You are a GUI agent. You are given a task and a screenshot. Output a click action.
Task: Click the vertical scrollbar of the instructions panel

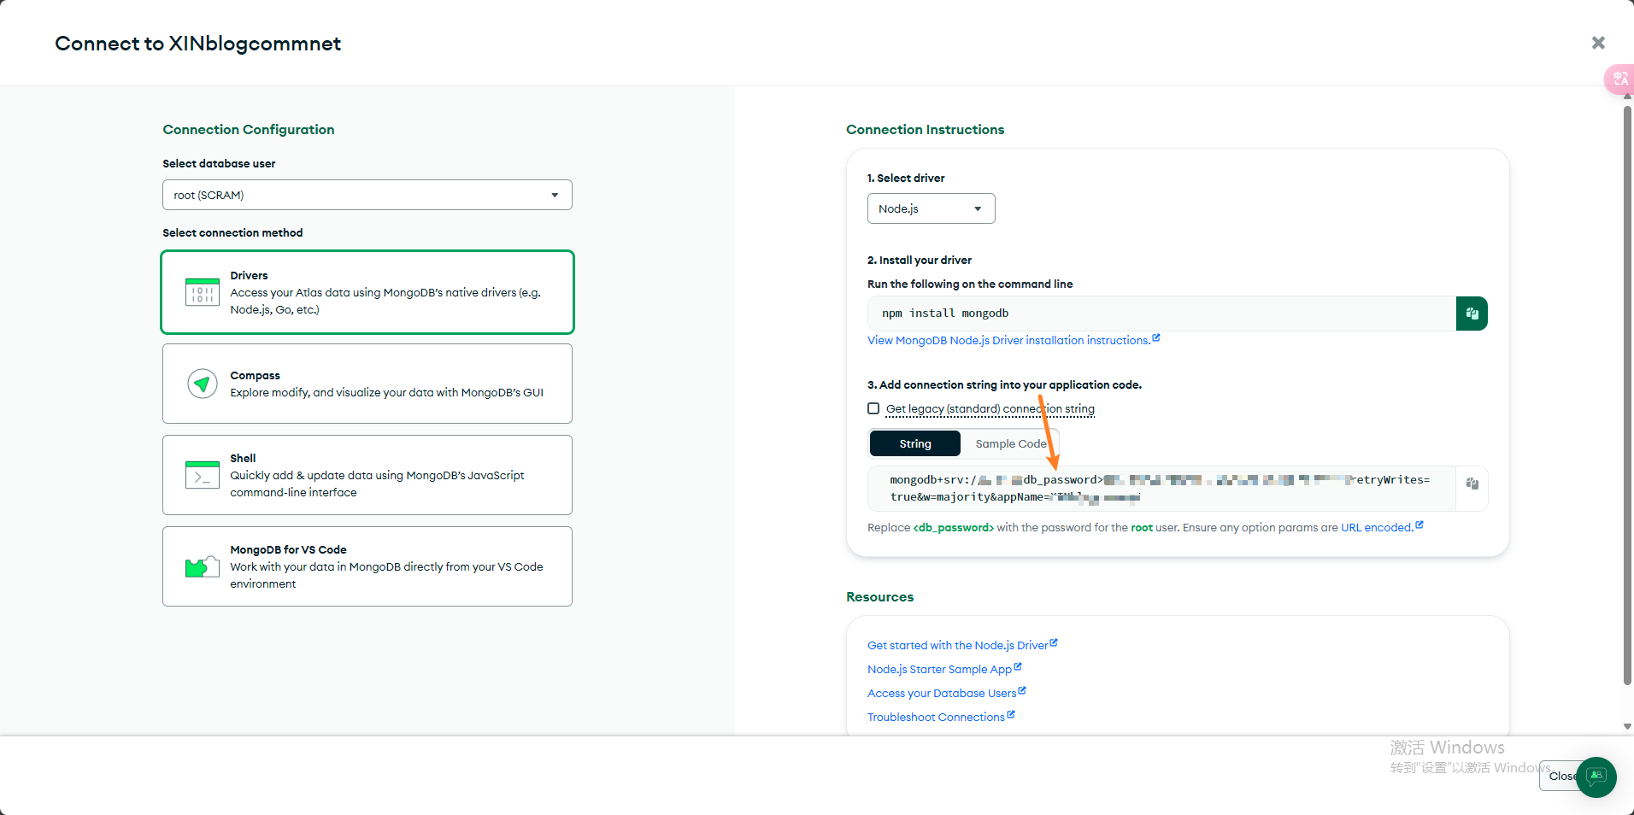point(1627,395)
